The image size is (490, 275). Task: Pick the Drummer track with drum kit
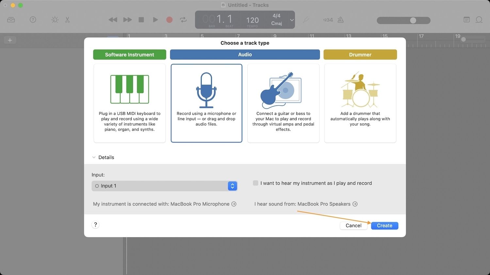coord(360,103)
